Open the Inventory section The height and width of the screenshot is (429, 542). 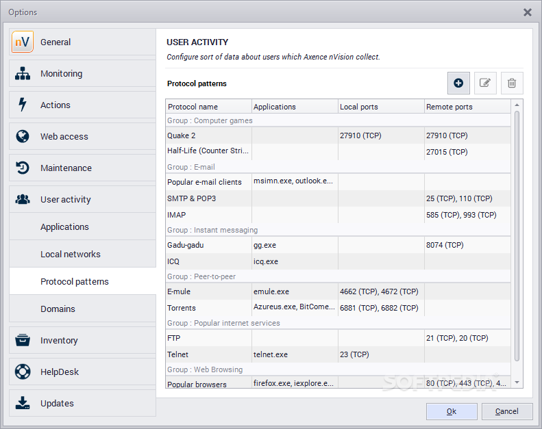pos(83,340)
